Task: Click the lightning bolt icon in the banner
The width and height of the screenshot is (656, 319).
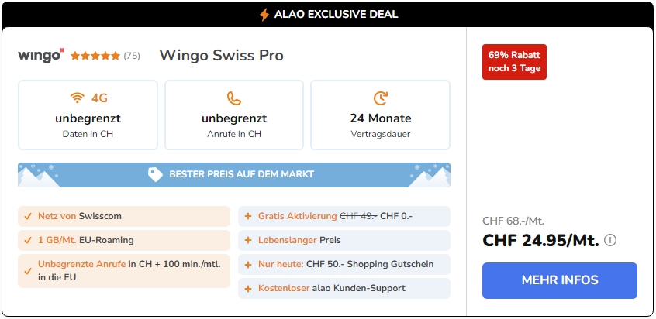Action: [264, 15]
